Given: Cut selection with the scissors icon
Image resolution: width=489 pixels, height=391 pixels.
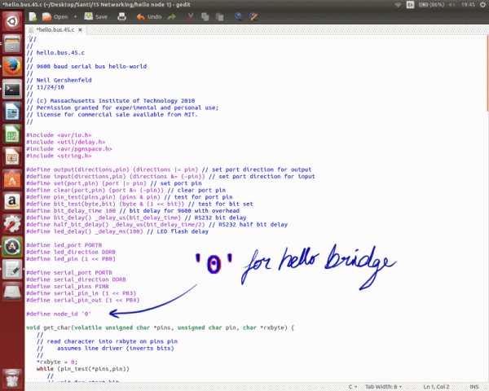Looking at the screenshot, I should click(191, 17).
